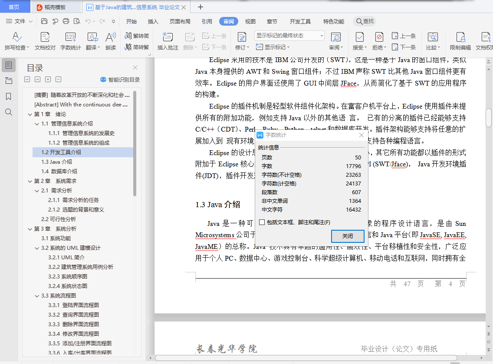Collapse 第 1 章 绪论 tree node

30,114
